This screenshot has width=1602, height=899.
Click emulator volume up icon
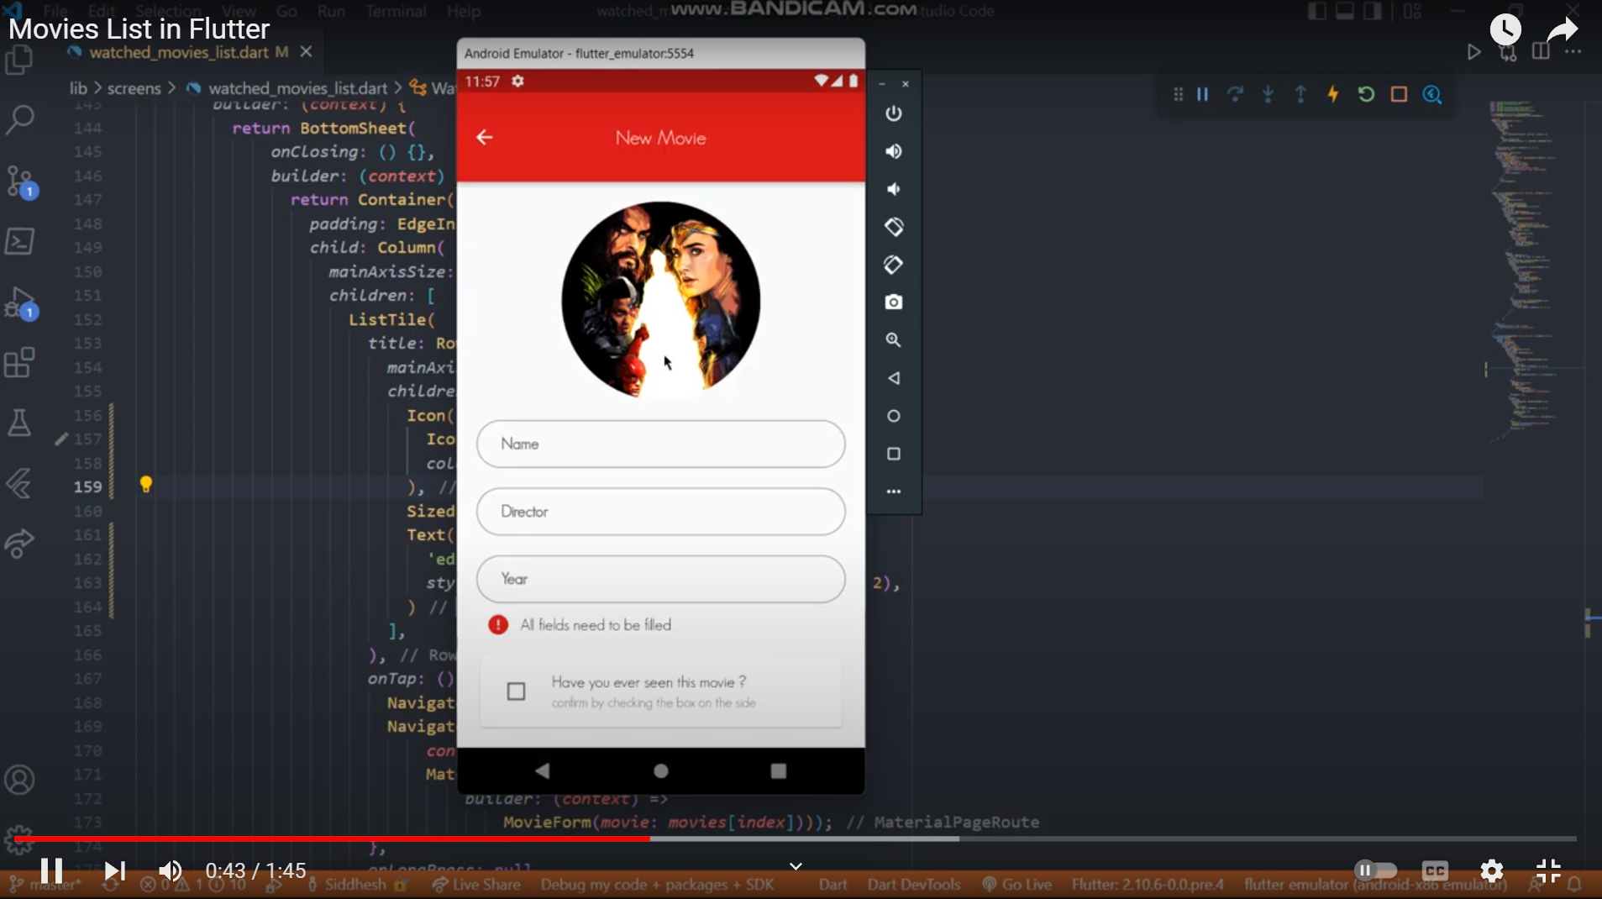[894, 151]
